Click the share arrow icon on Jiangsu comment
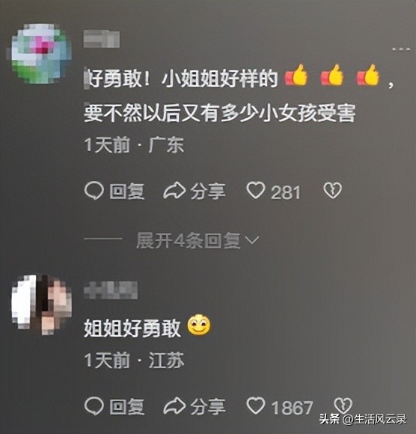 point(174,406)
